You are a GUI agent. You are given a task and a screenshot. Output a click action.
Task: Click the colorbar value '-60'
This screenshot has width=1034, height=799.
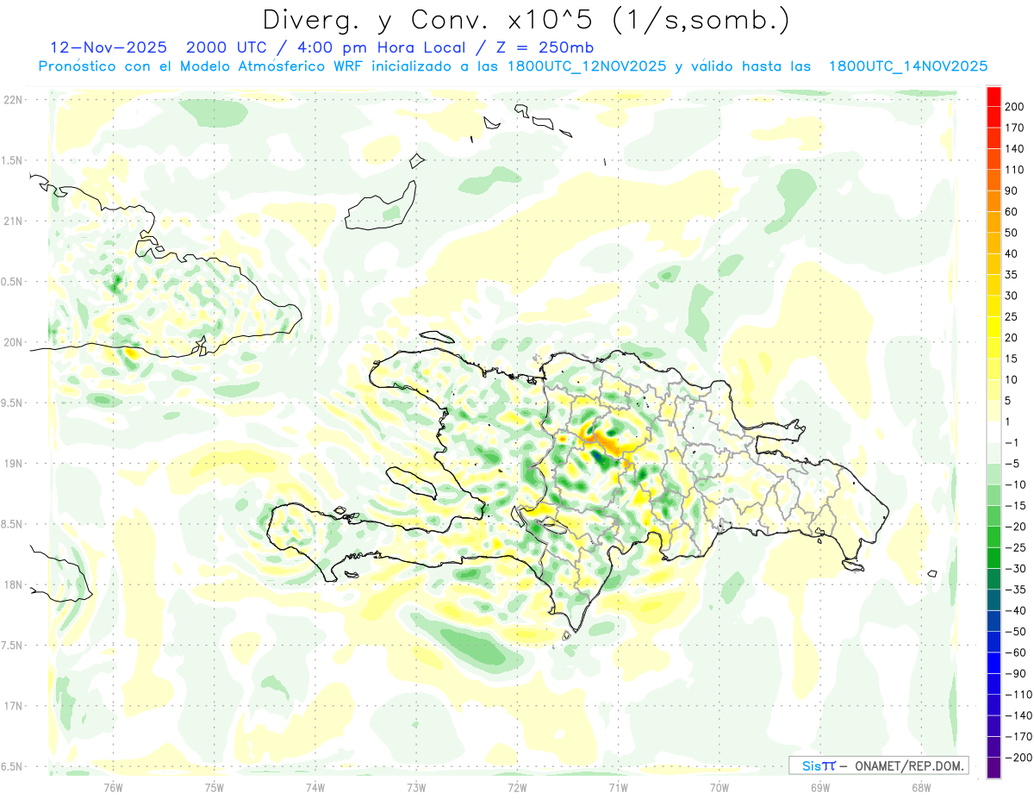1015,652
